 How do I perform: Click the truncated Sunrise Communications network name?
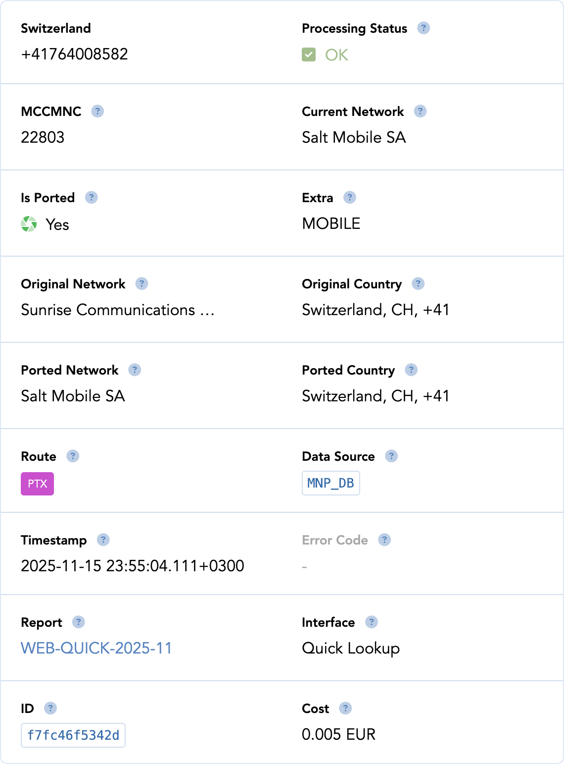[x=117, y=310]
